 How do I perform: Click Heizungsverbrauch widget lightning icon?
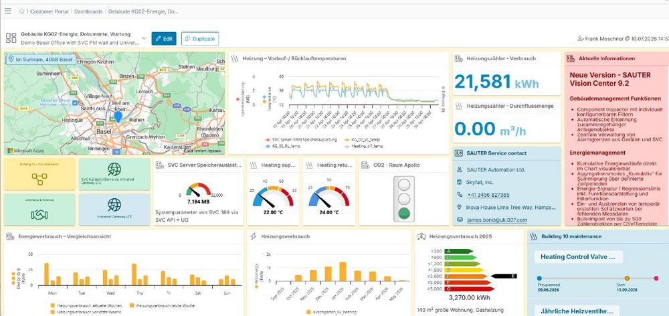(x=254, y=236)
